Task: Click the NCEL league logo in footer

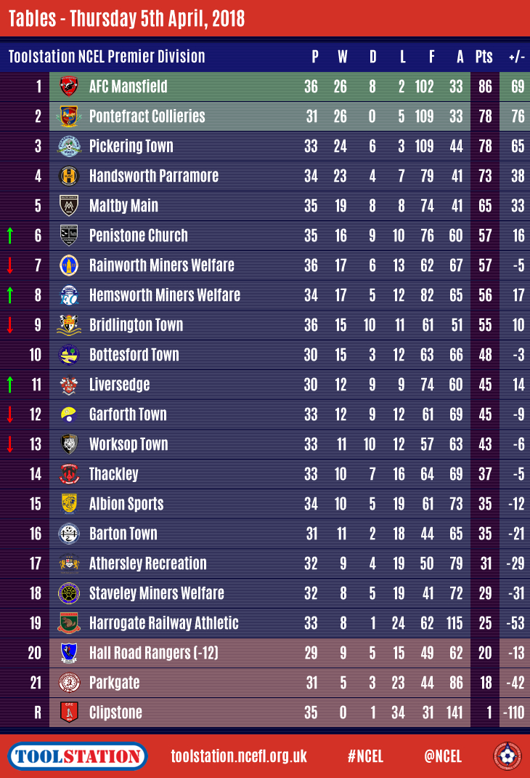Action: (507, 756)
